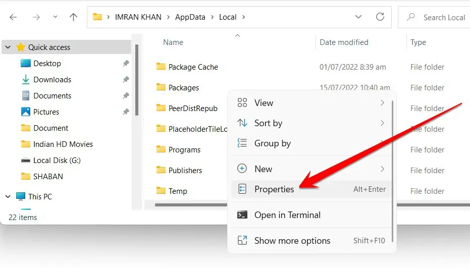Click the Package Cache folder icon

(x=161, y=66)
